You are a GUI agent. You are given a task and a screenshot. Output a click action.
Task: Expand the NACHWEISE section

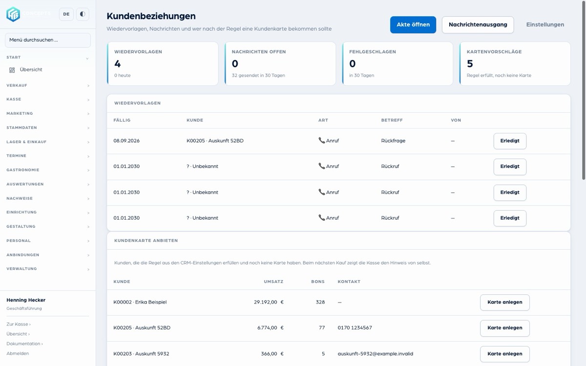tap(48, 199)
